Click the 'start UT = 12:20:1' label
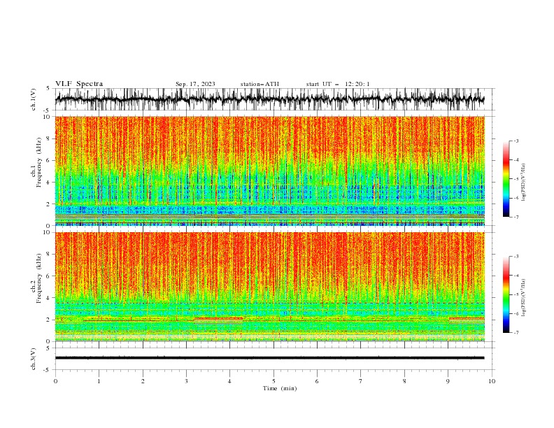Screen dimensions: 554x428 coord(338,84)
